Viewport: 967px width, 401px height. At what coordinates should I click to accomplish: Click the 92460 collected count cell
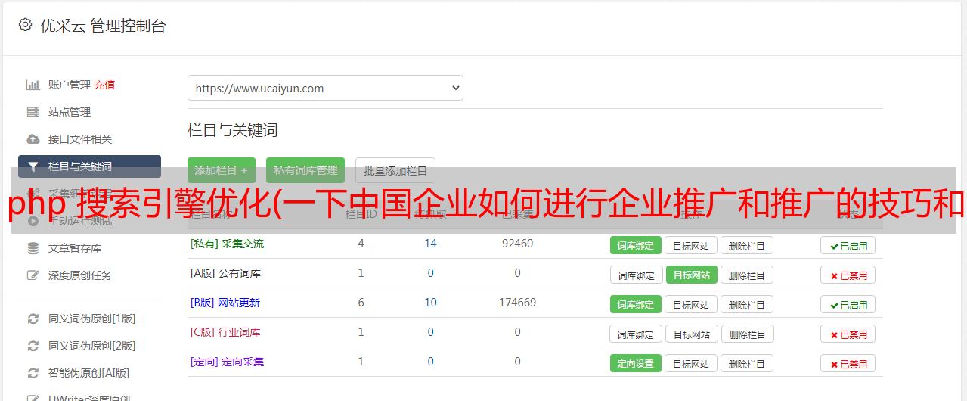(x=517, y=244)
